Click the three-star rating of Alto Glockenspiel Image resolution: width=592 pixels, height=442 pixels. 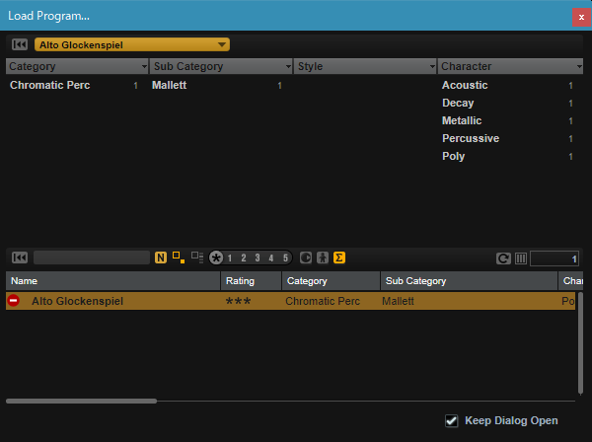(x=238, y=302)
